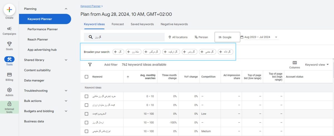Click the Add filter button
Viewport: 334px width, 136px height.
click(111, 65)
